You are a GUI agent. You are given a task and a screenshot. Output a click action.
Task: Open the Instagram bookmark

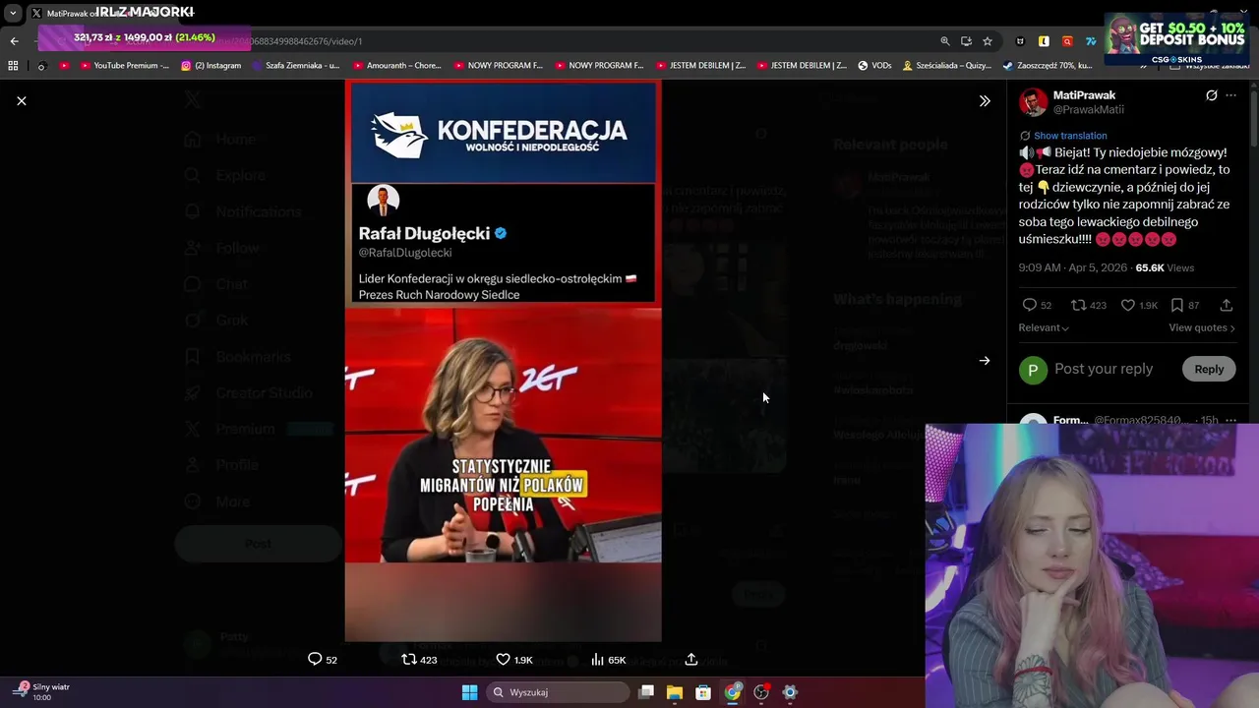click(x=210, y=66)
